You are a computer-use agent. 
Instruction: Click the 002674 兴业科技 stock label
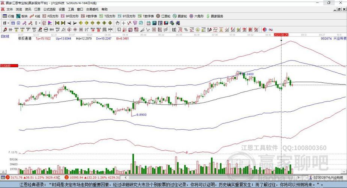coord(333,38)
